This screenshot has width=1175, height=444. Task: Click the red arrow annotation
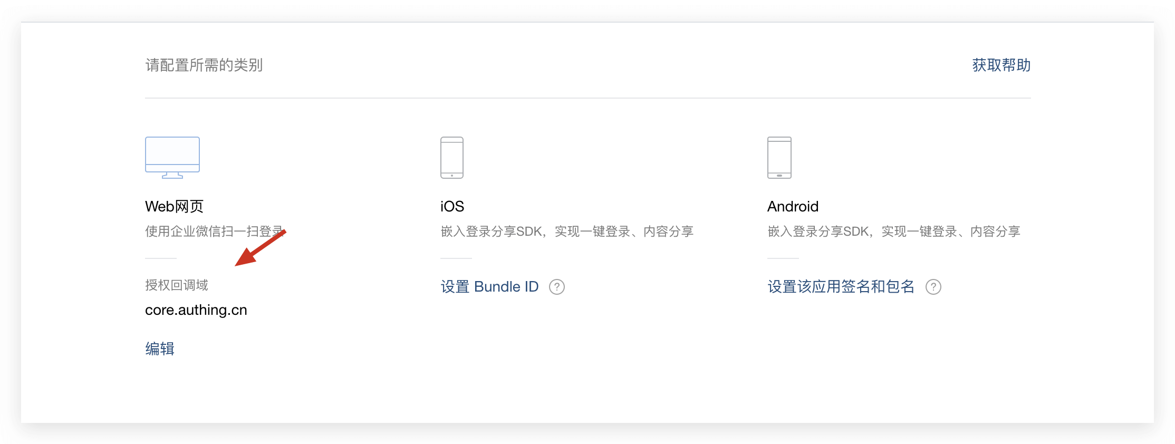[x=260, y=248]
